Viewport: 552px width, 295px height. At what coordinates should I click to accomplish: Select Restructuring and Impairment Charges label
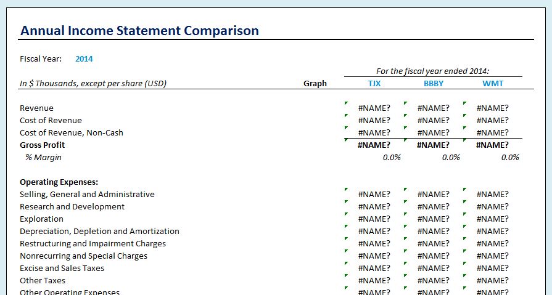pos(93,243)
